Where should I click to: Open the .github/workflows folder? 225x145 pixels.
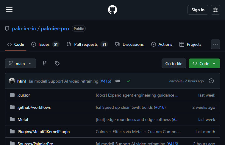click(34, 108)
